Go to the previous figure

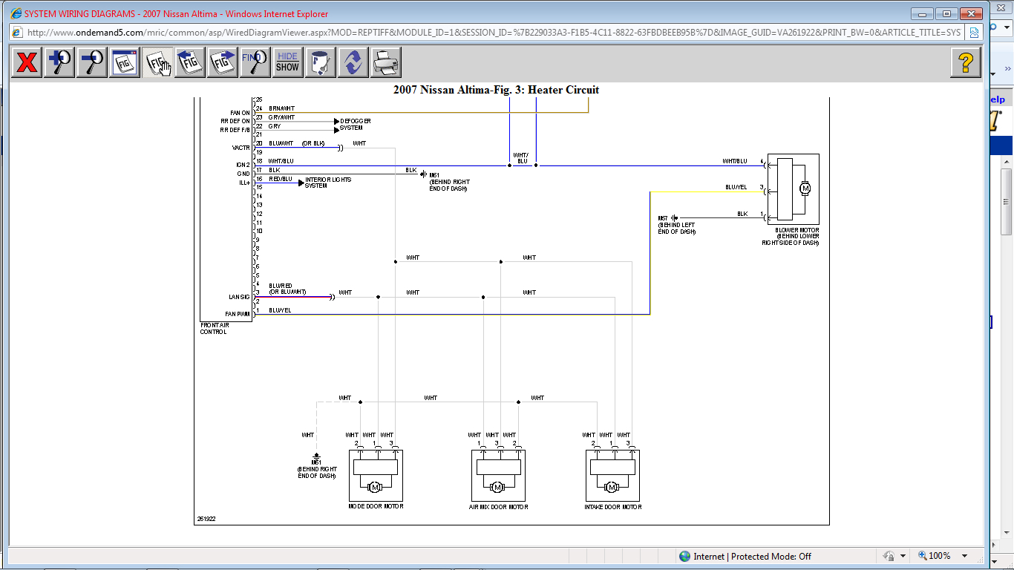(190, 62)
